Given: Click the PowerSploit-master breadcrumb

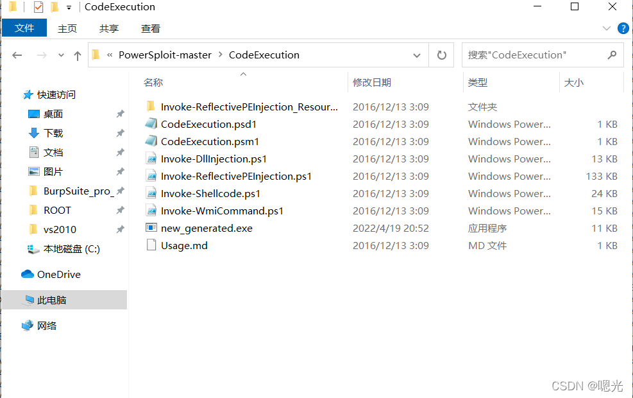Looking at the screenshot, I should click(165, 55).
